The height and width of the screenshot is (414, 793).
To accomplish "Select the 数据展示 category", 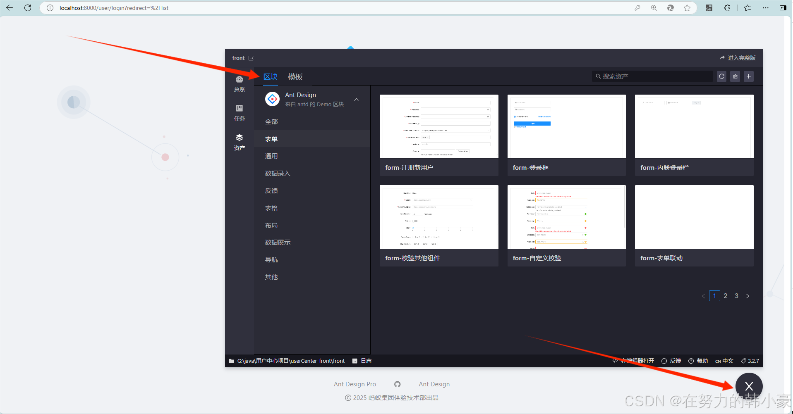I will pos(277,242).
